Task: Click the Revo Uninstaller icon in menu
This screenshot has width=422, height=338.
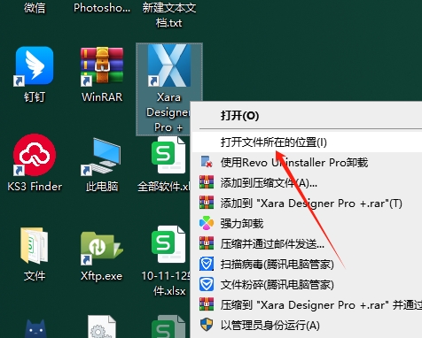Action: 207,162
